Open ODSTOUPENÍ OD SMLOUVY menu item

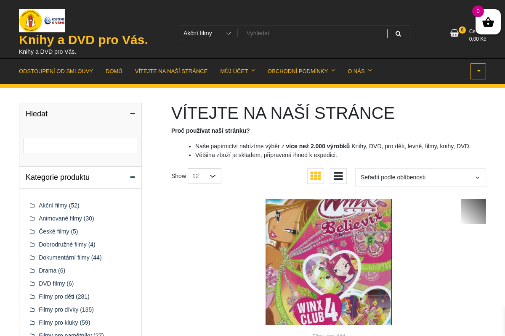[56, 71]
